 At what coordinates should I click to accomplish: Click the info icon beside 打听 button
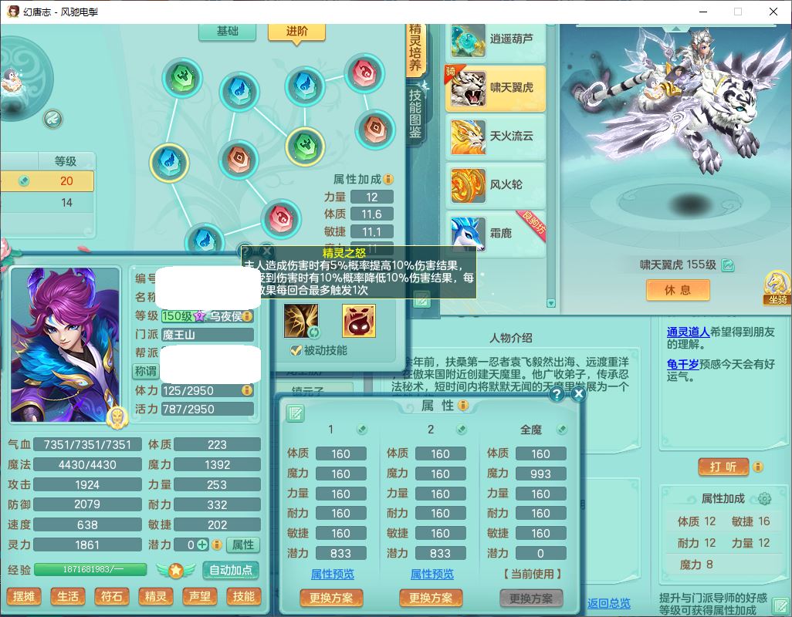758,467
